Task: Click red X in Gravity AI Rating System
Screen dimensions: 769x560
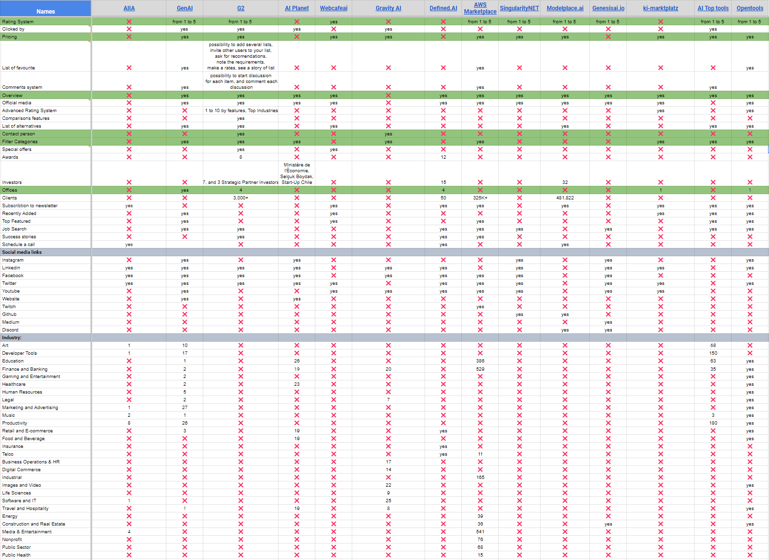Action: point(388,22)
